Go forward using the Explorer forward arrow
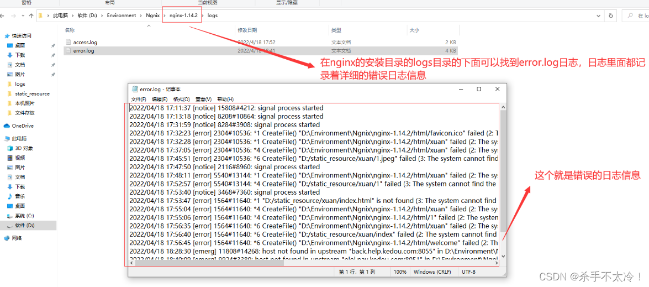This screenshot has height=287, width=649. click(x=14, y=15)
